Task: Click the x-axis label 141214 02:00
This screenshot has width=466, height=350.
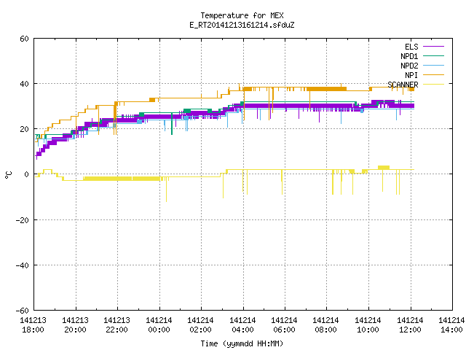Action: tap(201, 325)
